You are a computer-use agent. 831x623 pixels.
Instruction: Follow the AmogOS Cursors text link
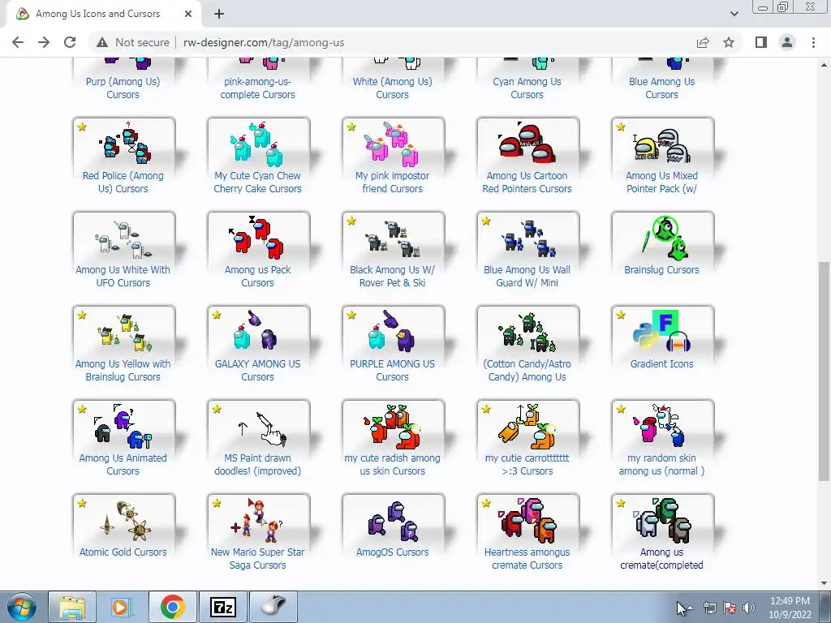pyautogui.click(x=392, y=552)
